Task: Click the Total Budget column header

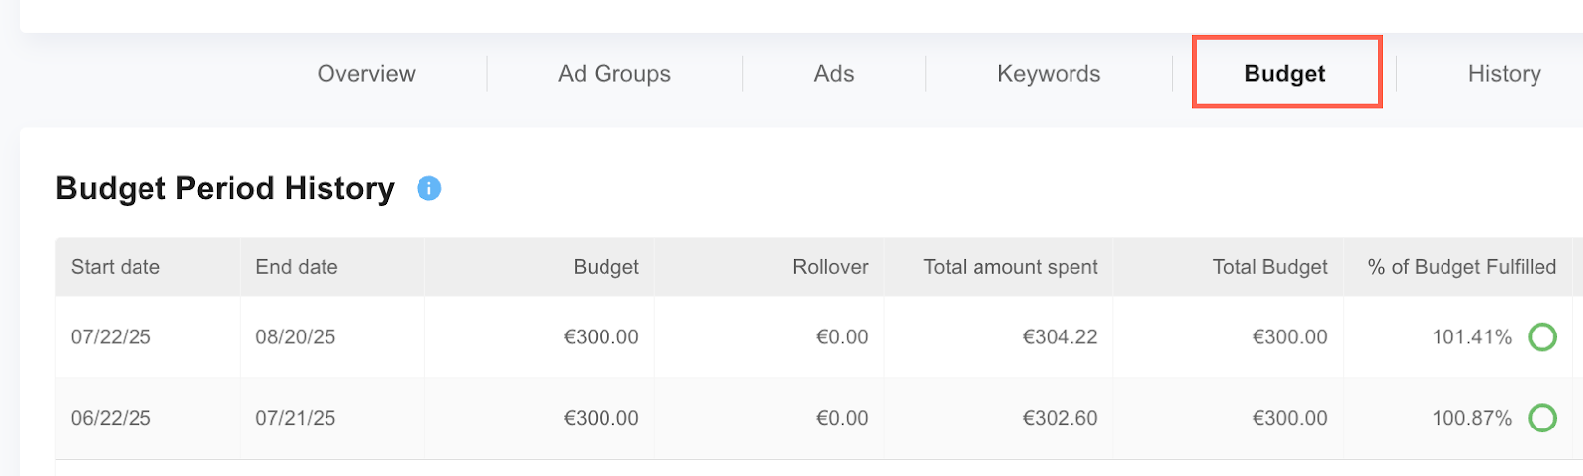Action: (x=1269, y=267)
